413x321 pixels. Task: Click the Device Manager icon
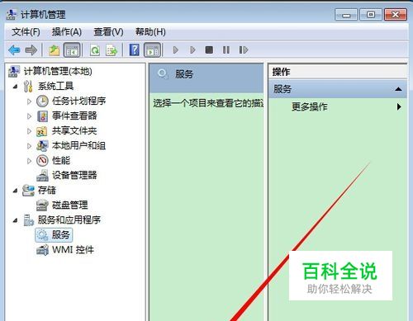pos(42,176)
